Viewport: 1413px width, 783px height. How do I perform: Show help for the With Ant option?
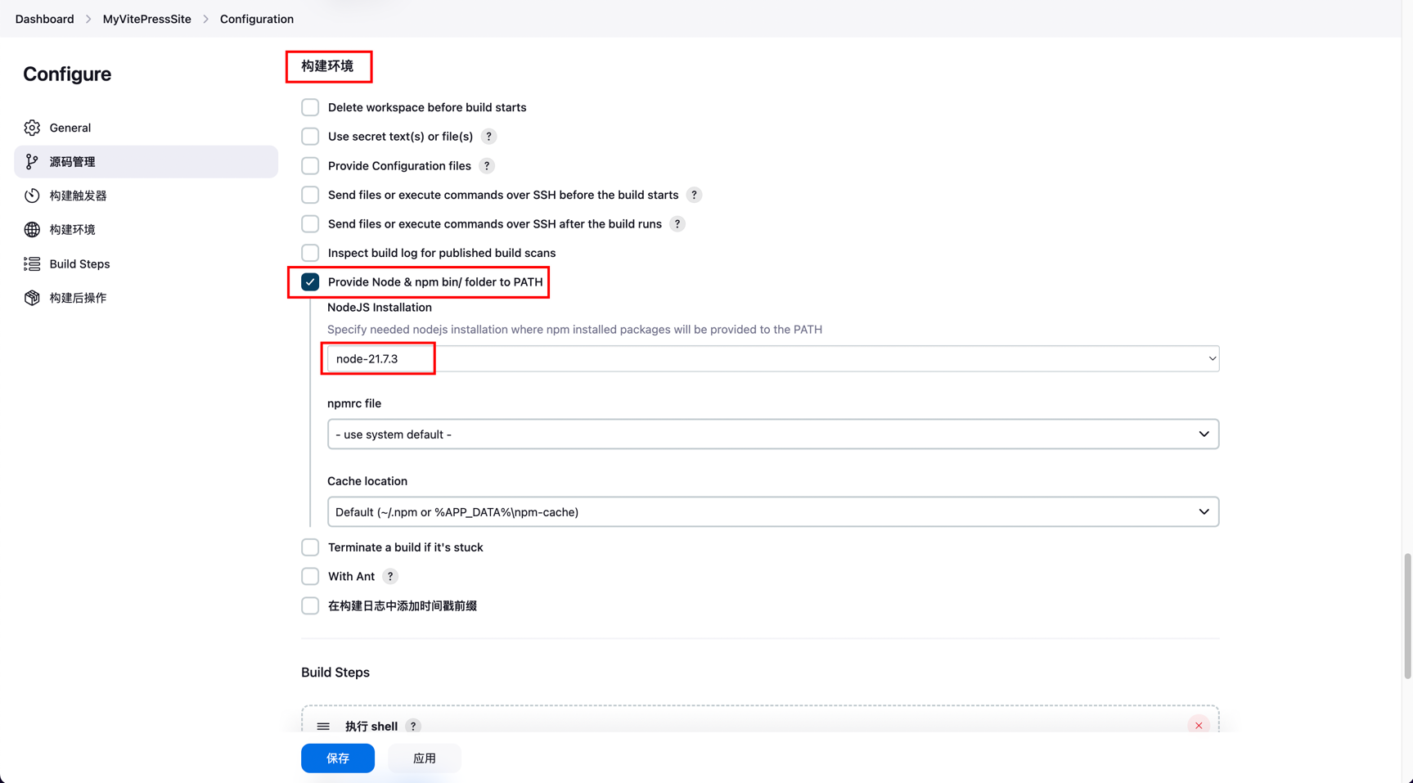click(390, 577)
